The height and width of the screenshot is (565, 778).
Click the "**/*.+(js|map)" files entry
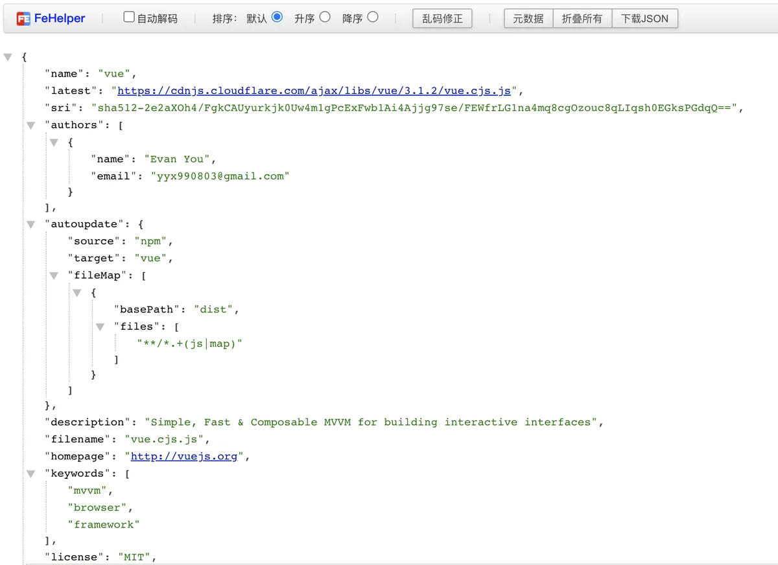(189, 343)
